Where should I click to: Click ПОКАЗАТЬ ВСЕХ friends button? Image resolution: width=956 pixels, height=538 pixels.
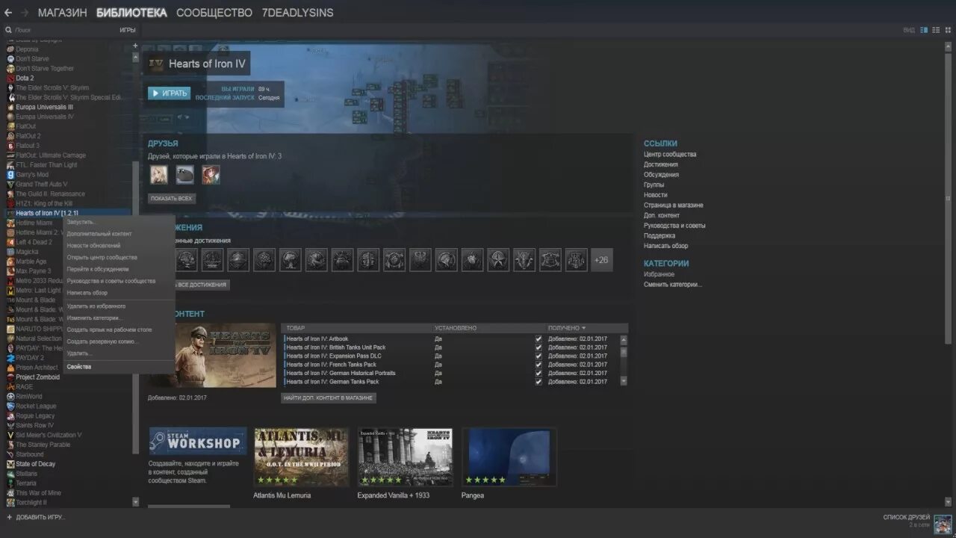(172, 199)
